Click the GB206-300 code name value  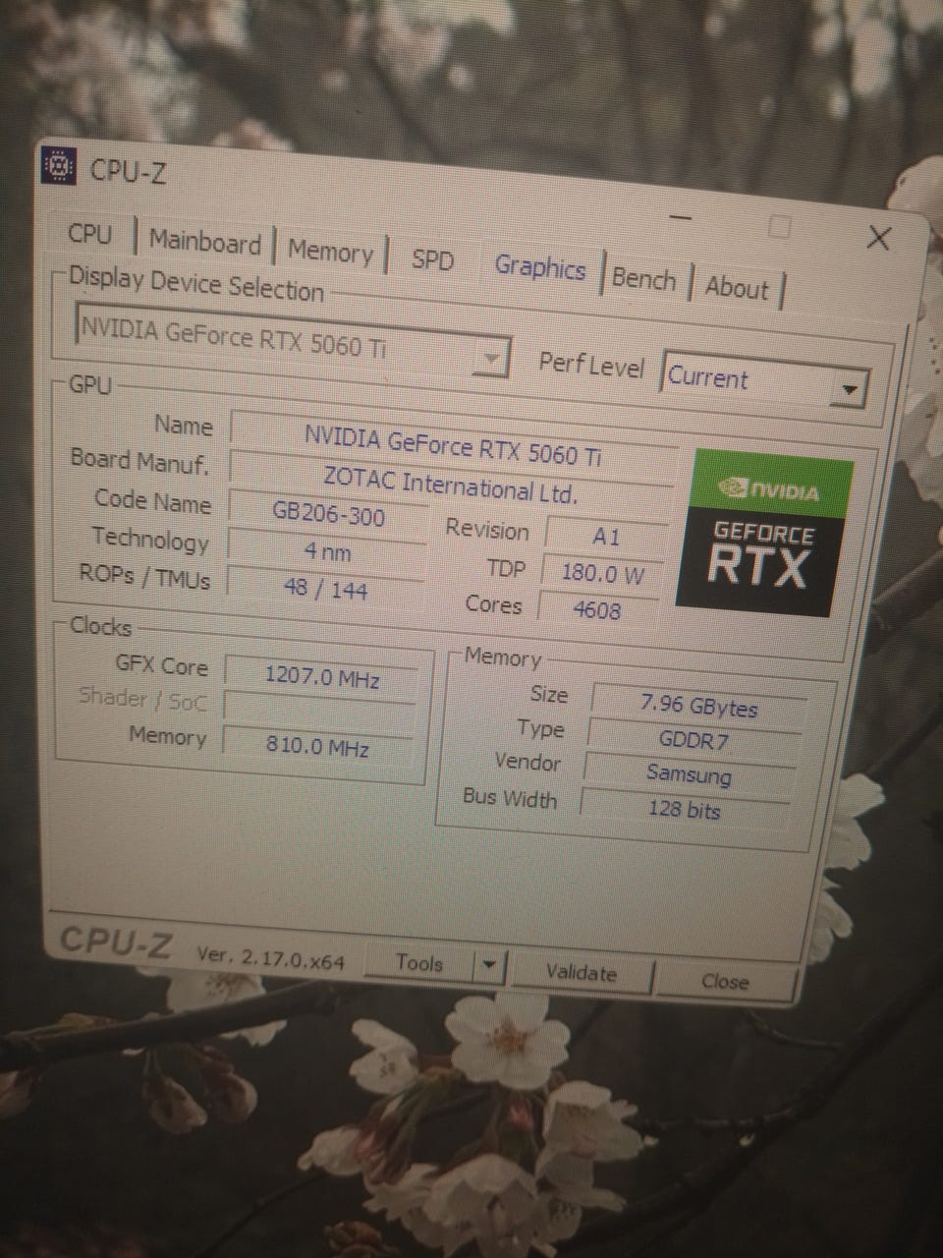[329, 513]
